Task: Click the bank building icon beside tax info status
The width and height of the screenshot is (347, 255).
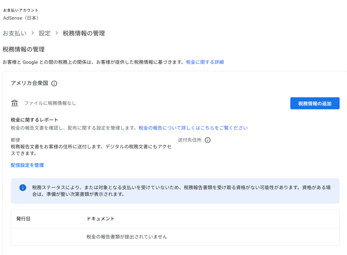Action: (14, 103)
